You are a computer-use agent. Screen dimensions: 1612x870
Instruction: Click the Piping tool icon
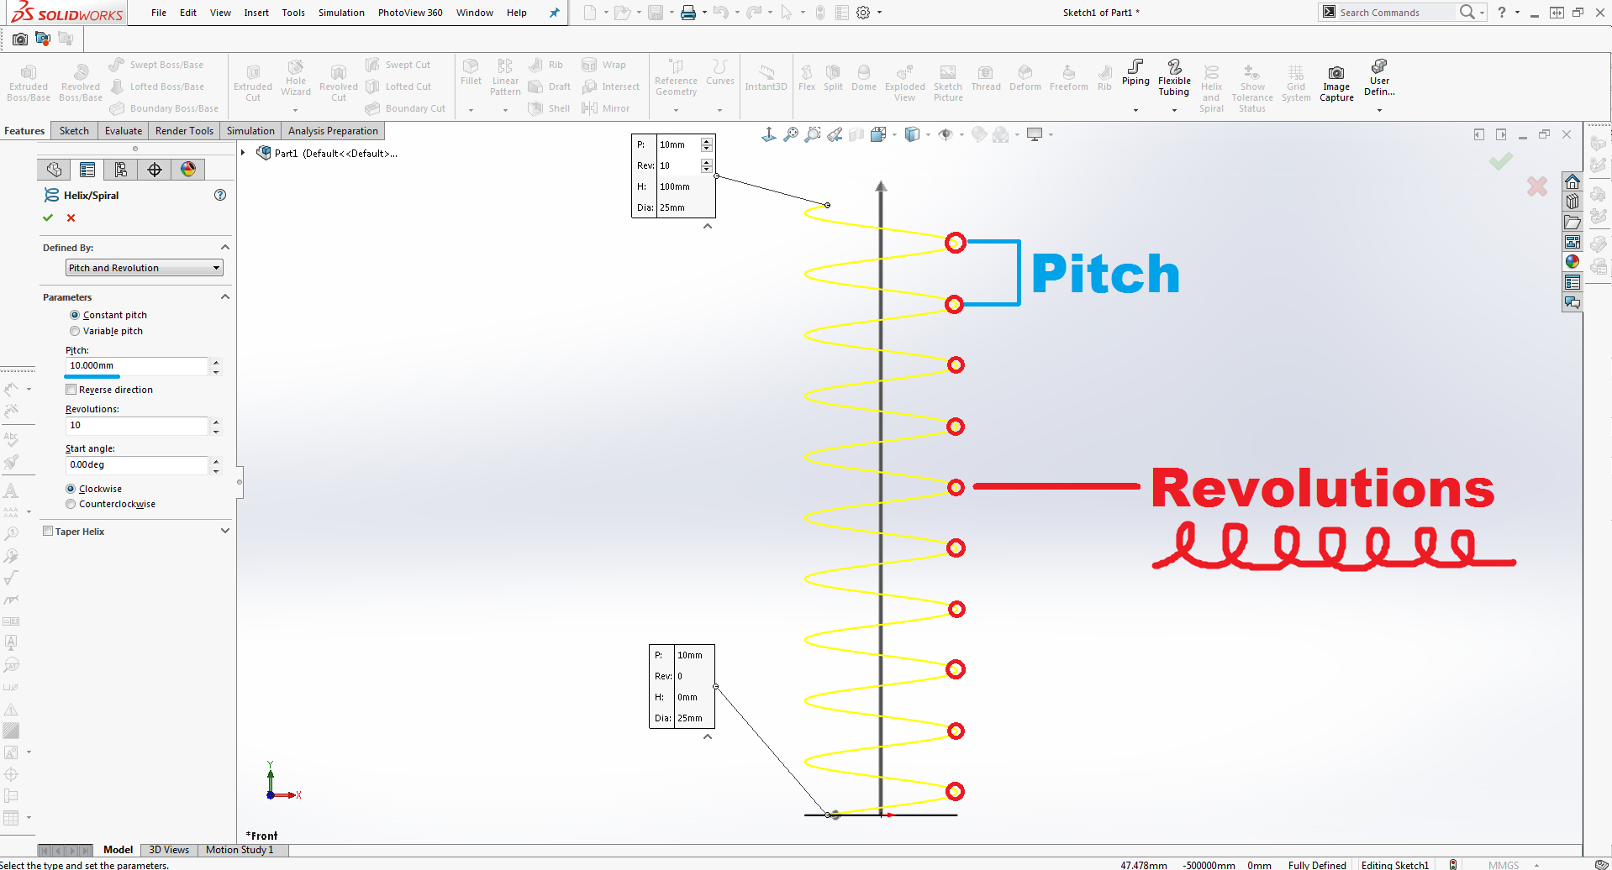coord(1135,67)
